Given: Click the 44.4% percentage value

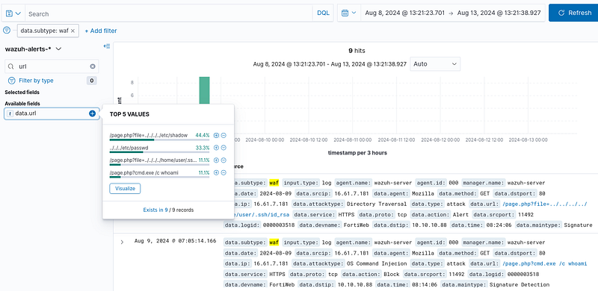Looking at the screenshot, I should (x=202, y=135).
